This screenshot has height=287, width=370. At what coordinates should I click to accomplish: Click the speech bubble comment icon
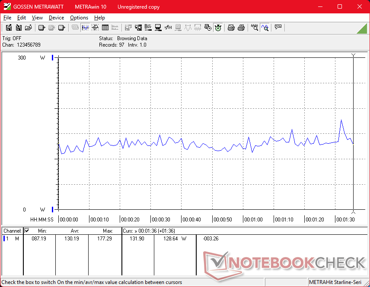click(x=278, y=28)
